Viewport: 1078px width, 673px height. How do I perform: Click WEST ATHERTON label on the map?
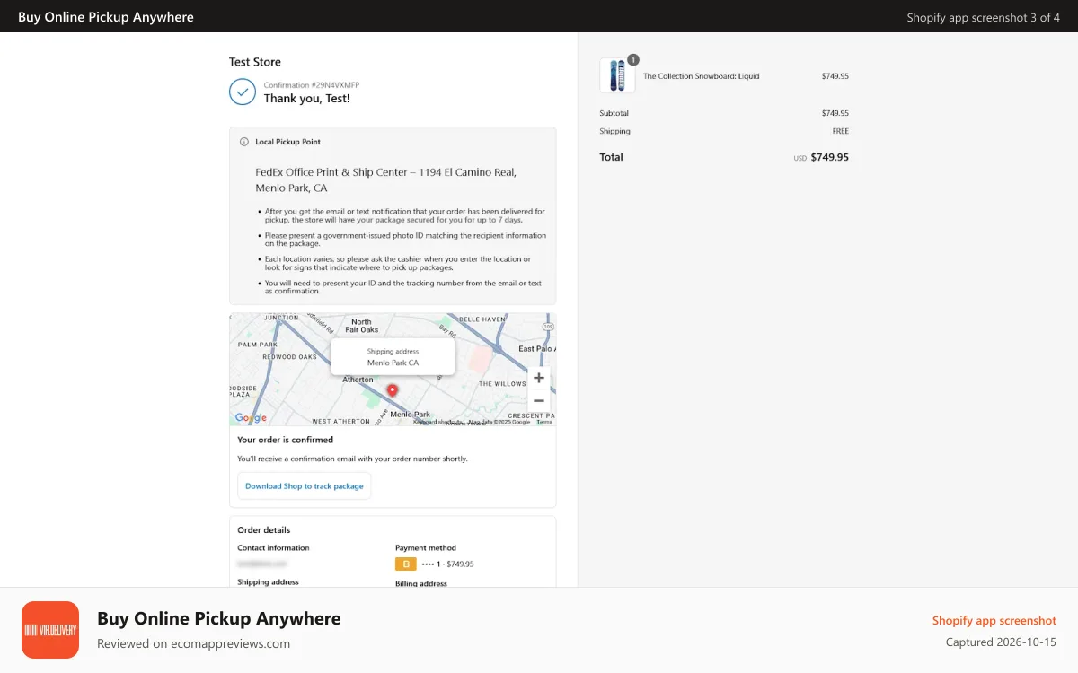coord(340,421)
